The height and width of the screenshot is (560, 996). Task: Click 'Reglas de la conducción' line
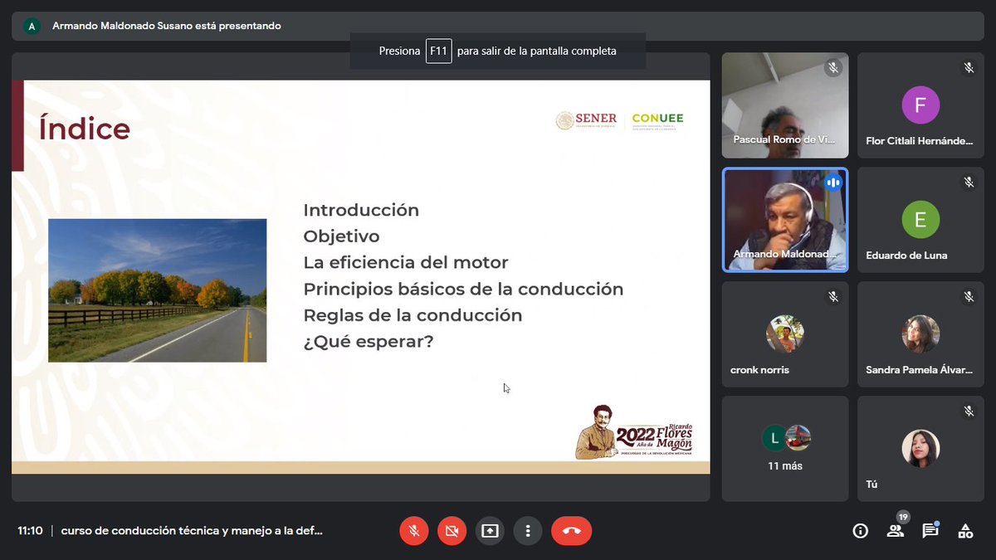pyautogui.click(x=413, y=315)
